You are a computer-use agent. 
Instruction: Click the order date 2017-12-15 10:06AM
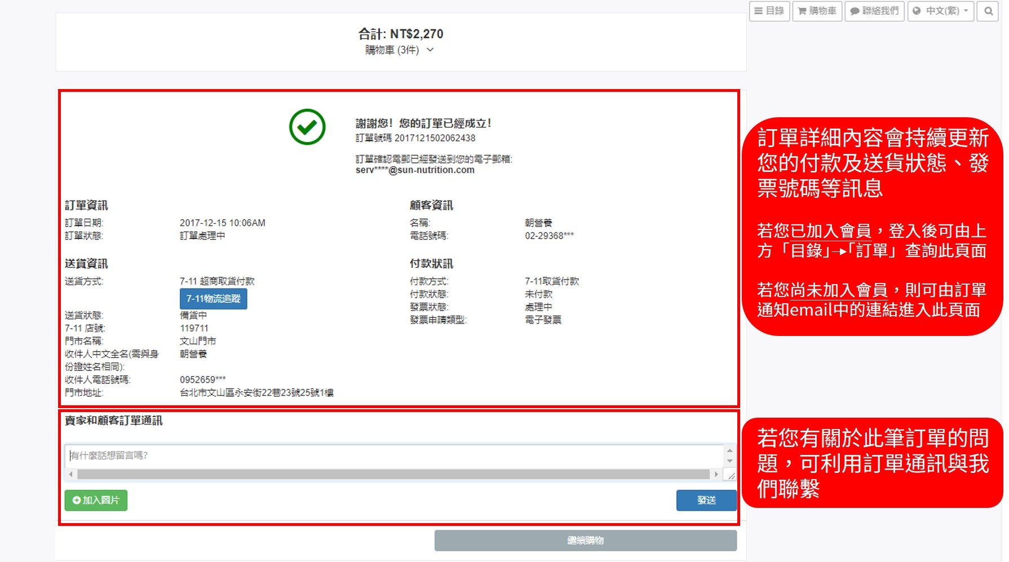(223, 223)
